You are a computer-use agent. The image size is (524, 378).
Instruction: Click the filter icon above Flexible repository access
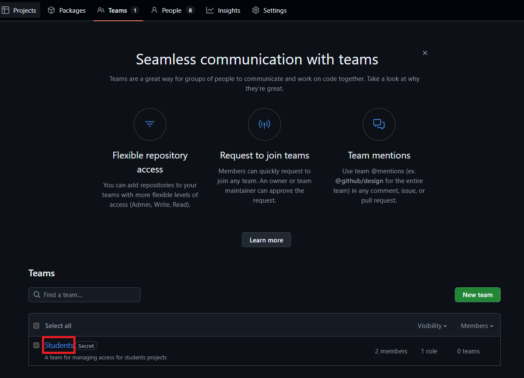[150, 124]
